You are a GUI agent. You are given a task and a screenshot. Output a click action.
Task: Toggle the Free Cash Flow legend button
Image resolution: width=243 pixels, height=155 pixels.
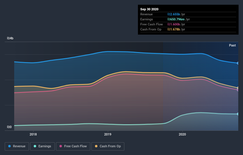73,146
